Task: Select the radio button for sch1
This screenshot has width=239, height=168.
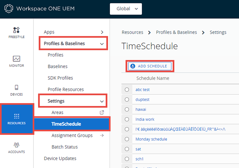Action: [x=127, y=159]
